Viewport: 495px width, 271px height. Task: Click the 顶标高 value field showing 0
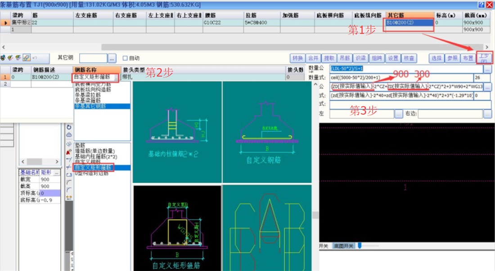pos(50,193)
